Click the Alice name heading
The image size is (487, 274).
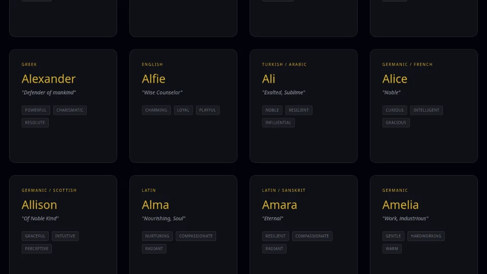click(395, 79)
